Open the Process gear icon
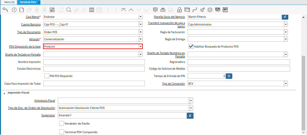The width and height of the screenshot is (307, 135). [210, 10]
